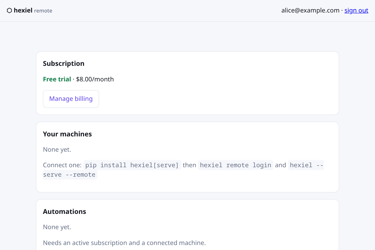Click the Subscription heading
Viewport: 375px width, 250px height.
point(64,64)
